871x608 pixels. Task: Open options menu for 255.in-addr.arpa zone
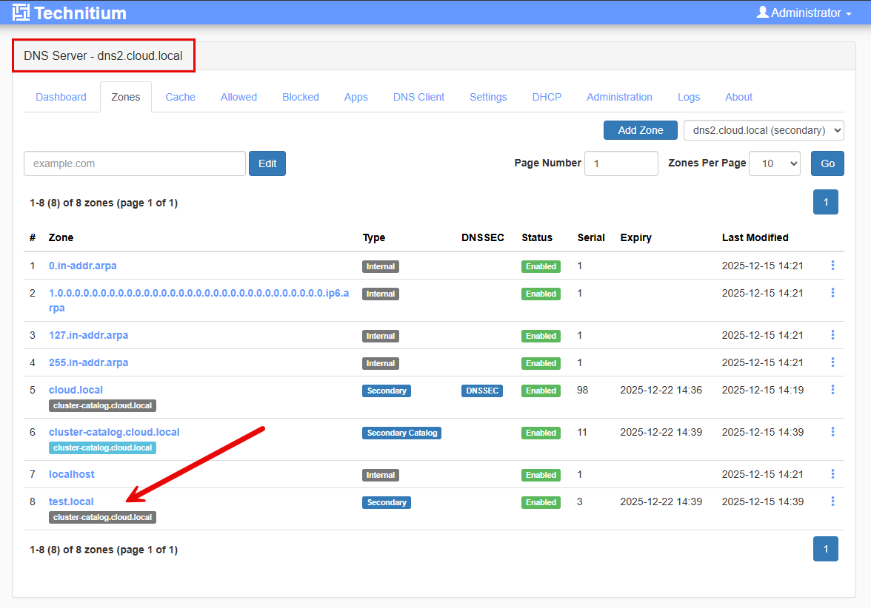coord(832,362)
